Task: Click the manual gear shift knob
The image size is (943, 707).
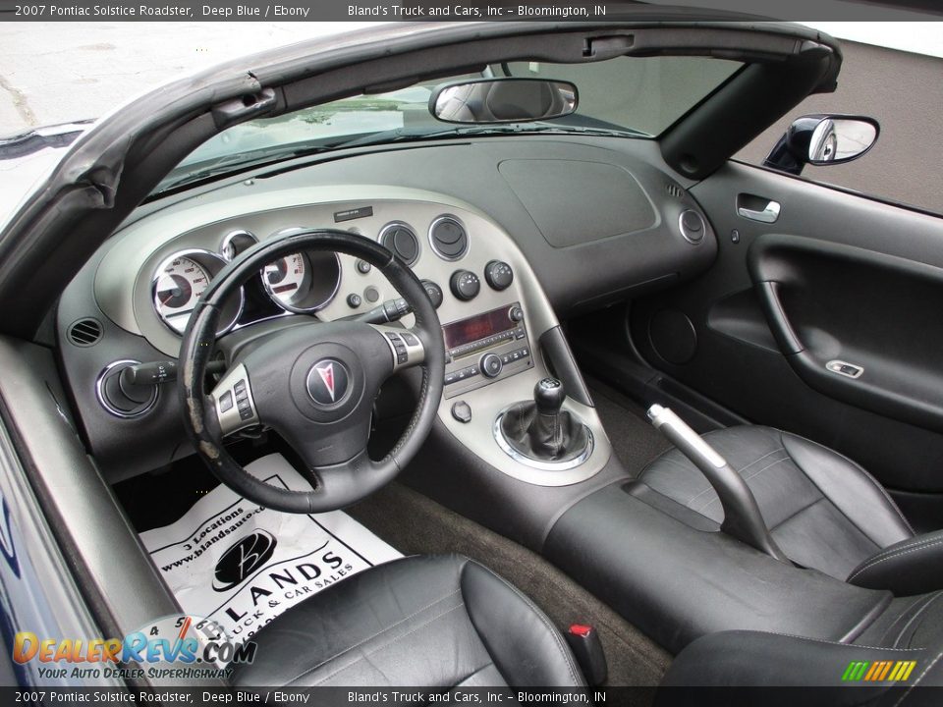Action: pyautogui.click(x=549, y=396)
